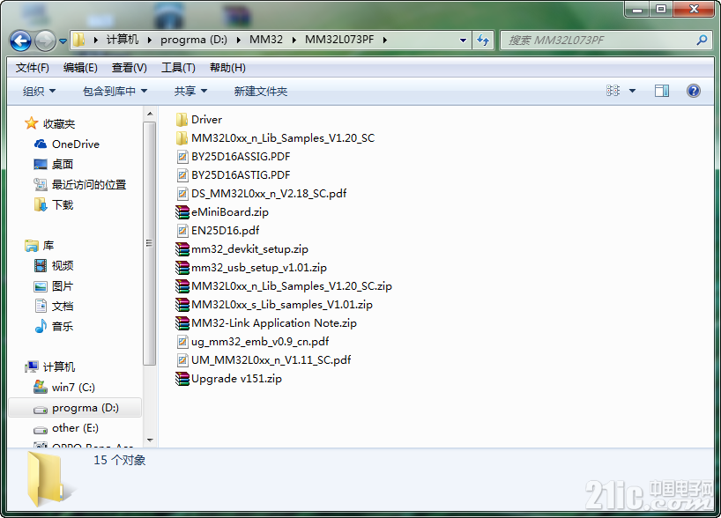
Task: Select the EN25D16.pdf file icon
Action: [182, 231]
